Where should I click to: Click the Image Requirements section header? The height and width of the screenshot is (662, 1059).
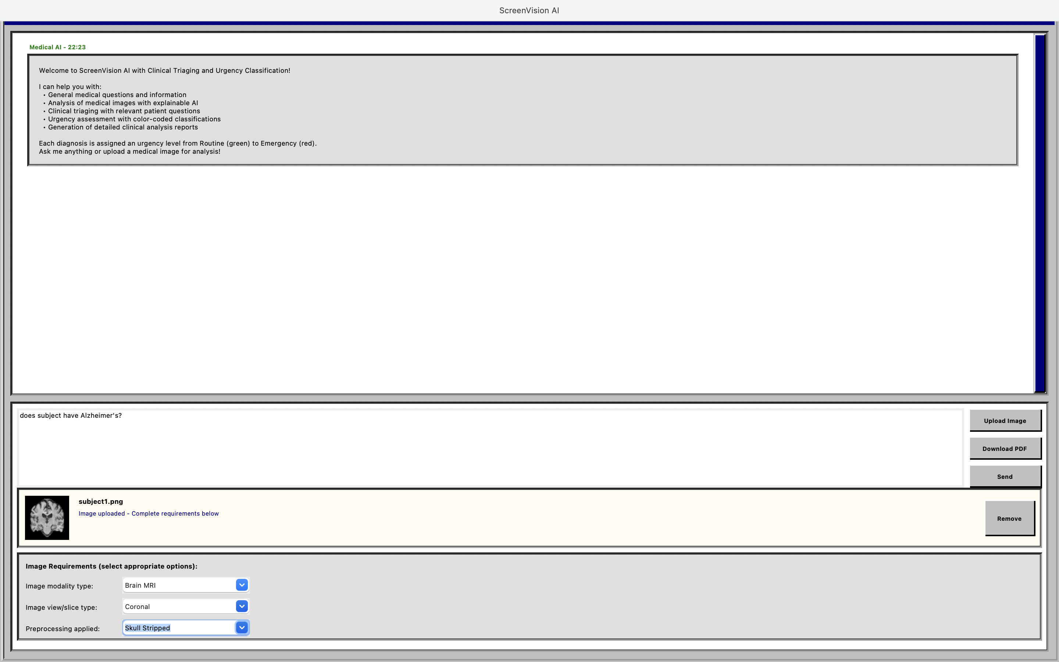(x=111, y=566)
